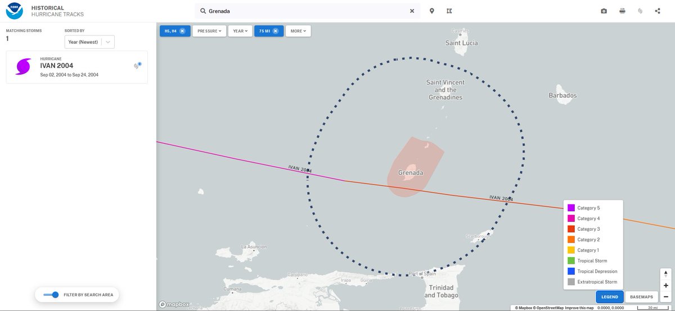The height and width of the screenshot is (311, 675).
Task: Click the Category 2 orange swatch
Action: 571,240
